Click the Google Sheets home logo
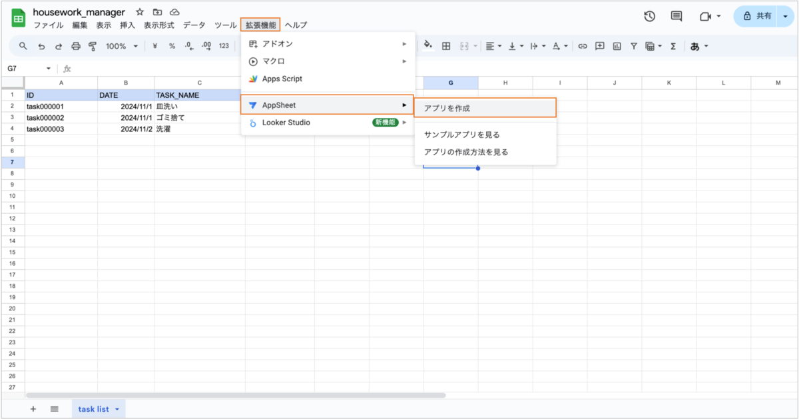 click(x=18, y=17)
